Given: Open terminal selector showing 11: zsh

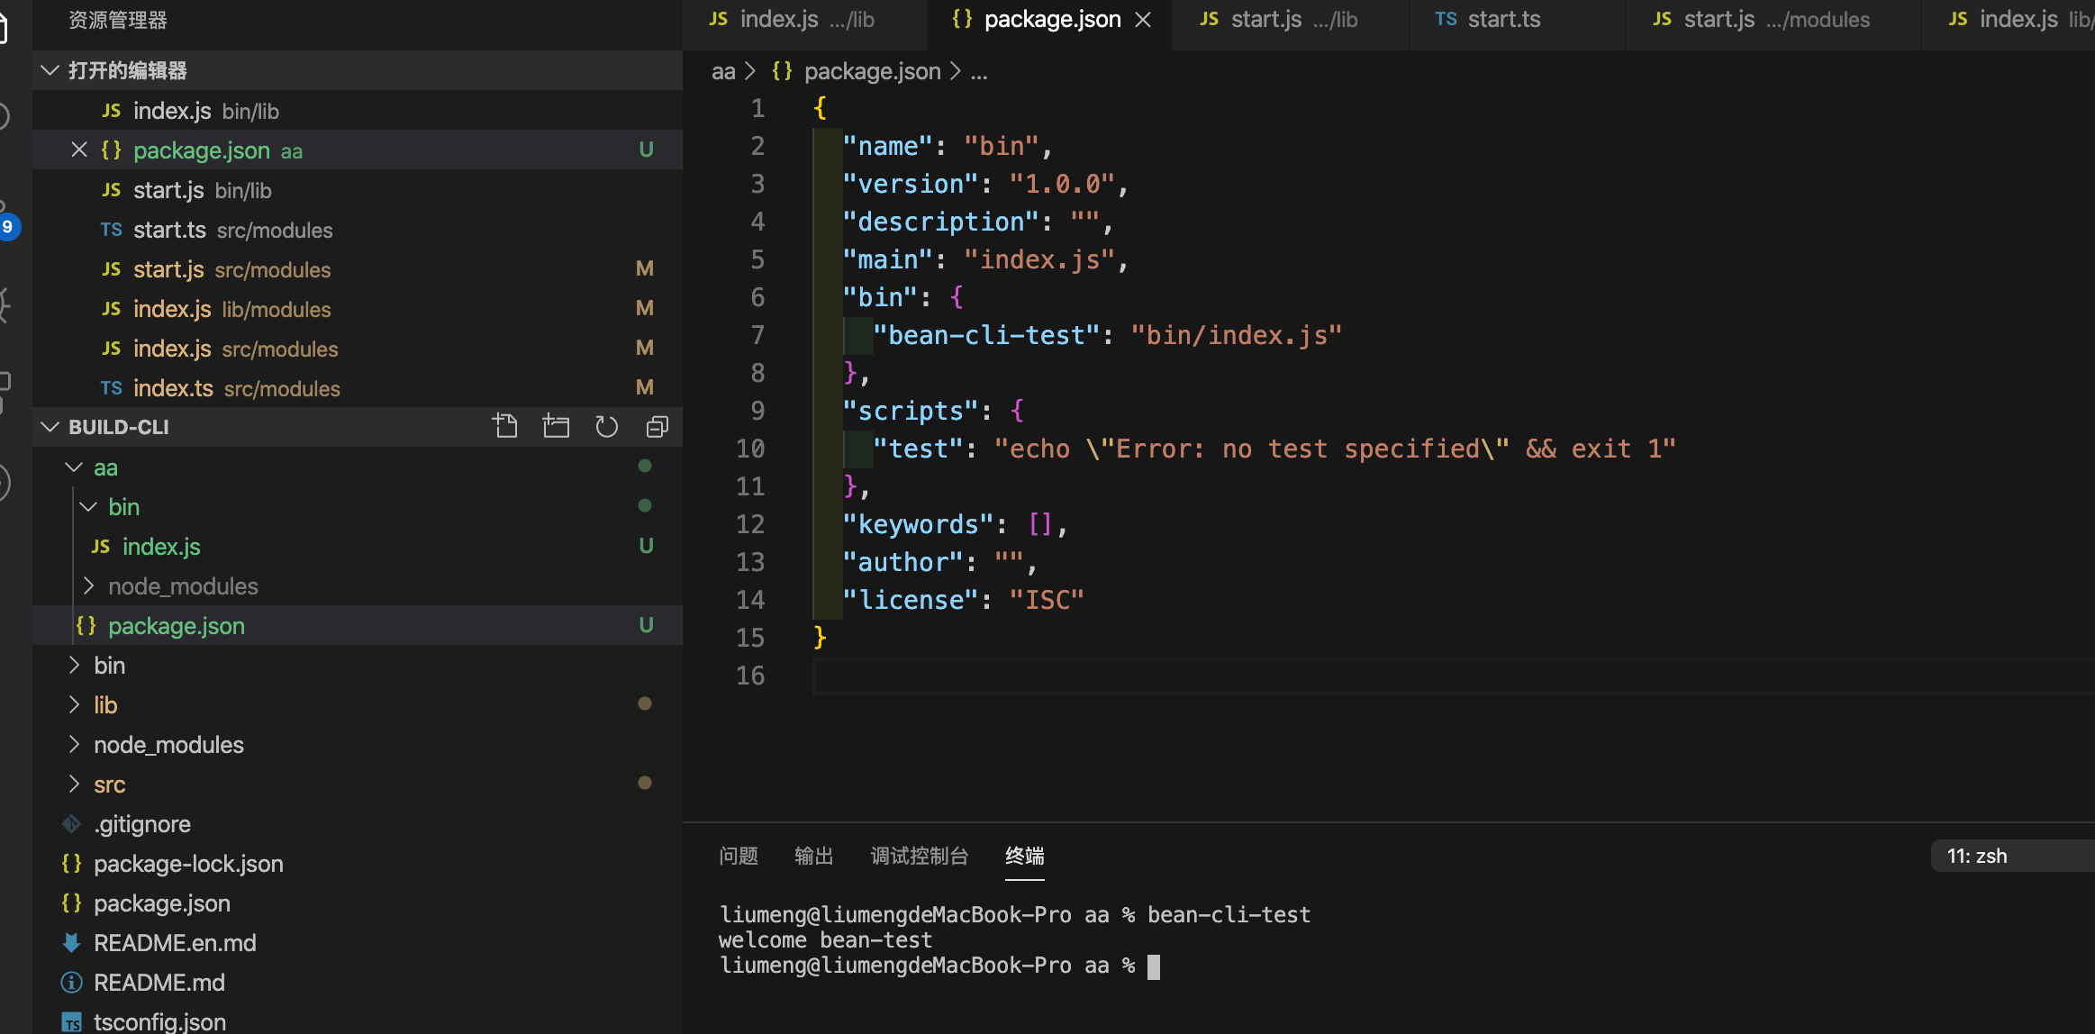Looking at the screenshot, I should [2012, 856].
